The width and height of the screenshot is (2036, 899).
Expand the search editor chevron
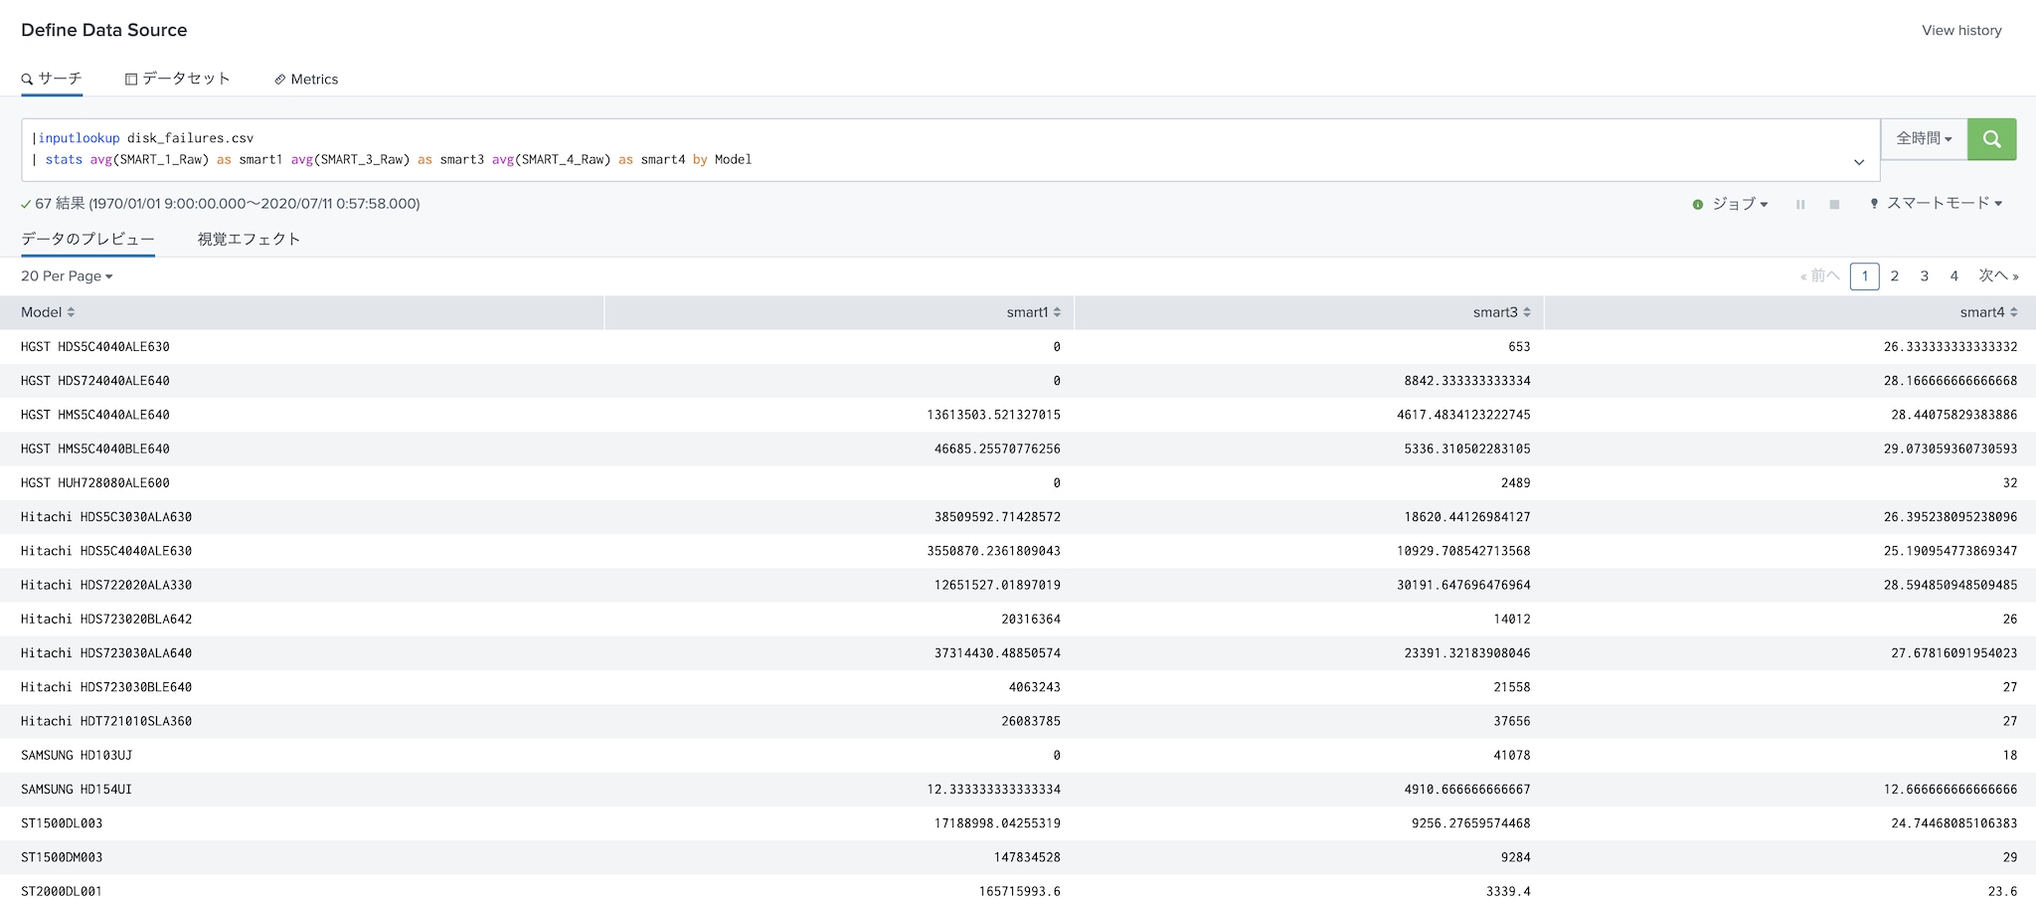click(x=1859, y=162)
